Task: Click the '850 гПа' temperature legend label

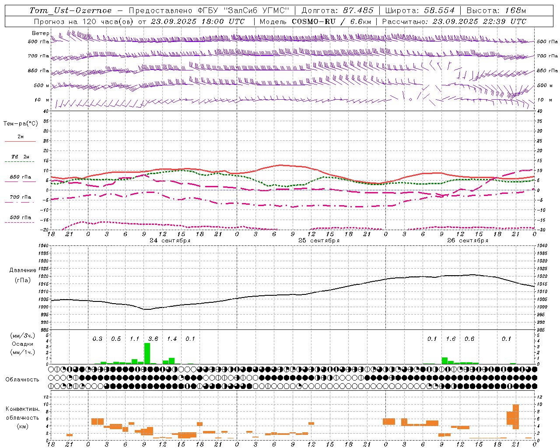Action: point(20,177)
